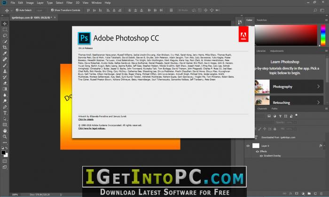This screenshot has height=197, width=329.
Task: Select the Pen tool
Action: point(5,107)
